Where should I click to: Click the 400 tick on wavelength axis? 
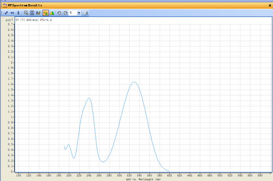(x=169, y=176)
